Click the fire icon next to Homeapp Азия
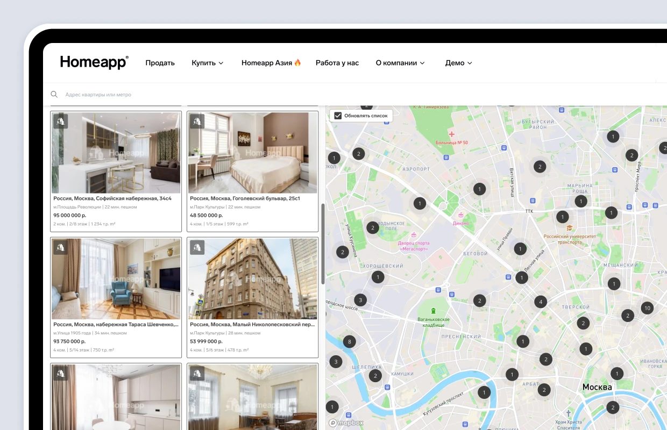 (297, 63)
